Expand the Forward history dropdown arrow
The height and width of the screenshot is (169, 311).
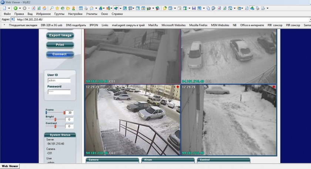pyautogui.click(x=29, y=8)
